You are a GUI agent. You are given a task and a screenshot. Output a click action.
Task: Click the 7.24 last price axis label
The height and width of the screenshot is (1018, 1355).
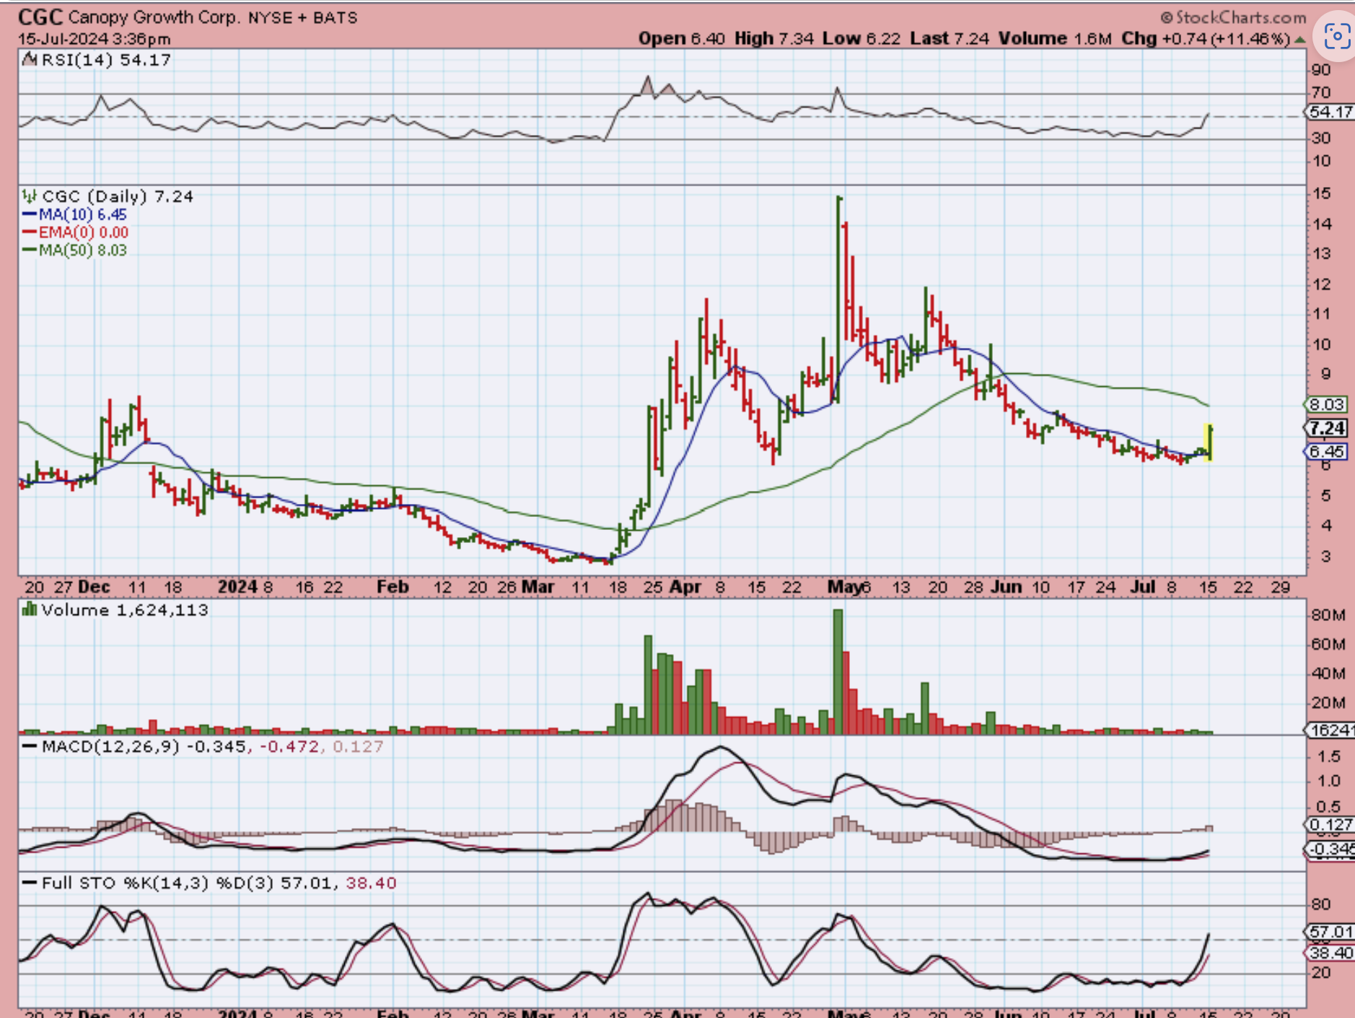pos(1327,428)
